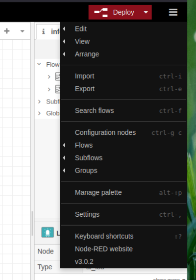This screenshot has width=196, height=280.
Task: Select the second flow icon under Flows
Action: pyautogui.click(x=57, y=89)
